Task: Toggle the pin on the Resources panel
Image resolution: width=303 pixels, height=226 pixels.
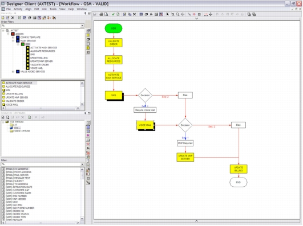Action: click(x=86, y=113)
